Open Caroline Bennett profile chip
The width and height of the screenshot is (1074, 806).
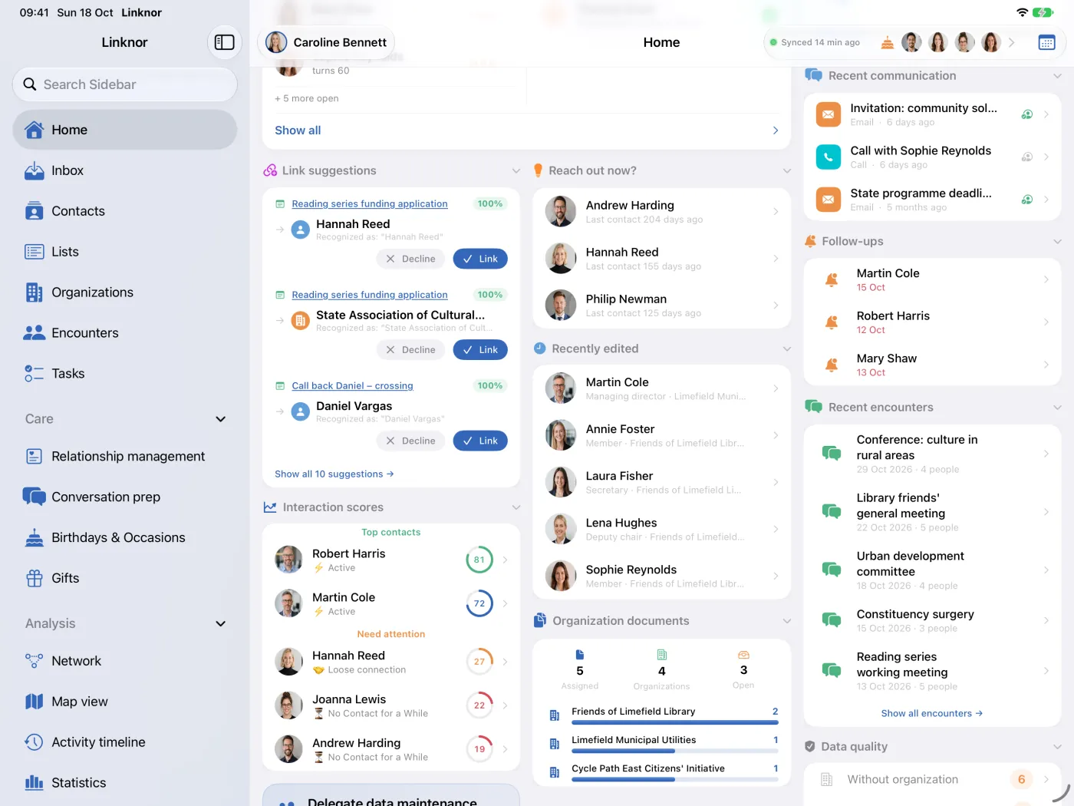327,42
